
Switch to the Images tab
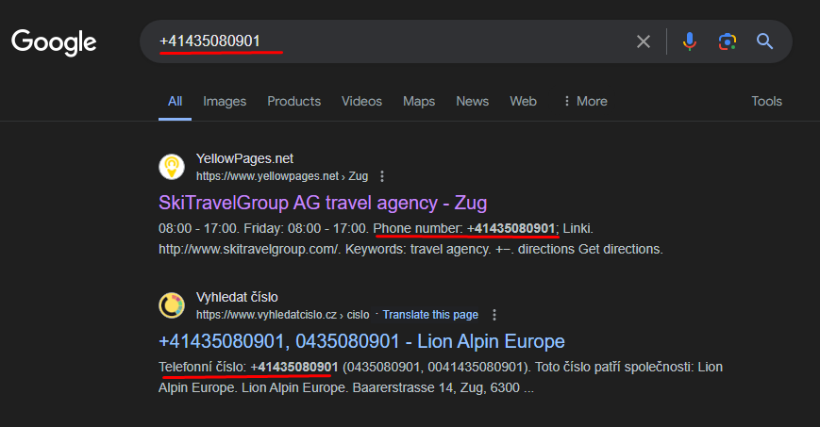point(225,101)
